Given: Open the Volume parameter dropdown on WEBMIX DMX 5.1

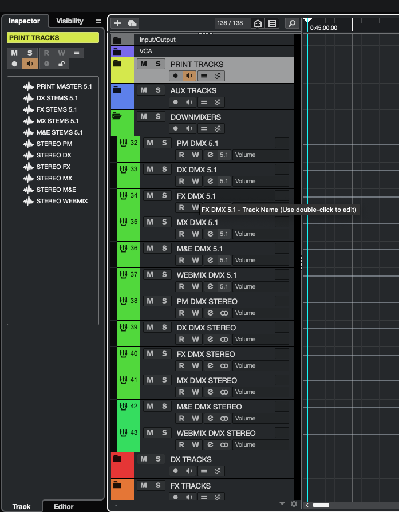Looking at the screenshot, I should pos(260,286).
